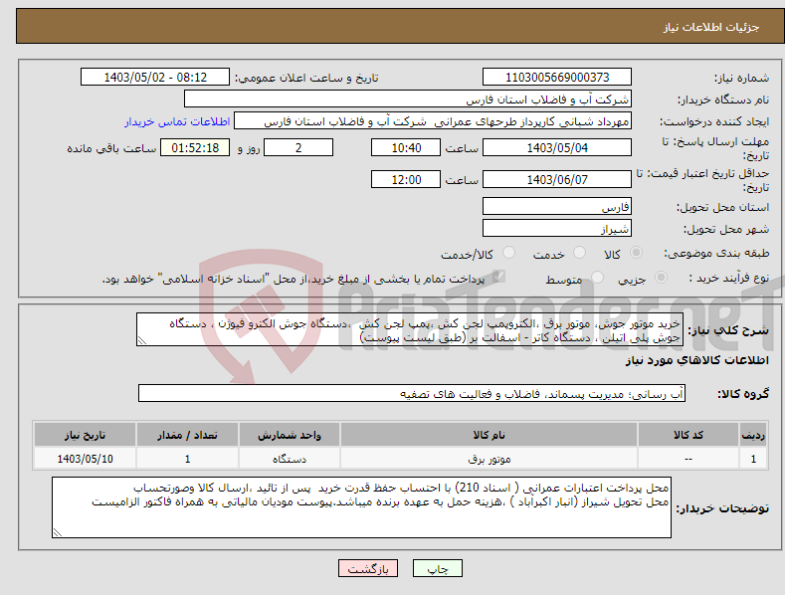Image resolution: width=785 pixels, height=595 pixels.
Task: Click the دستگاه unit cell
Action: point(289,459)
